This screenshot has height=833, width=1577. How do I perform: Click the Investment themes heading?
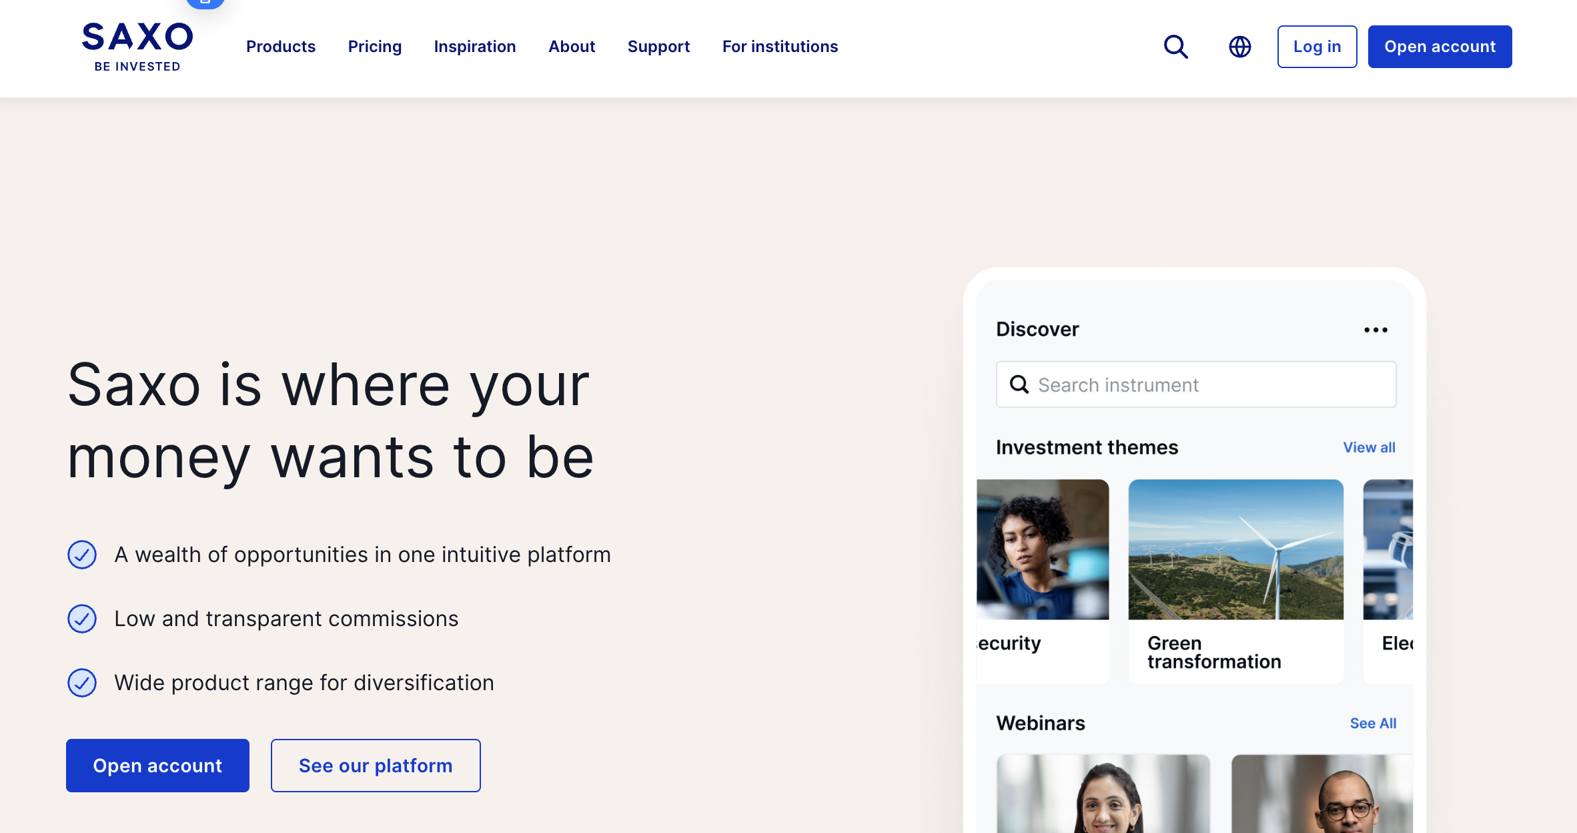(x=1087, y=447)
